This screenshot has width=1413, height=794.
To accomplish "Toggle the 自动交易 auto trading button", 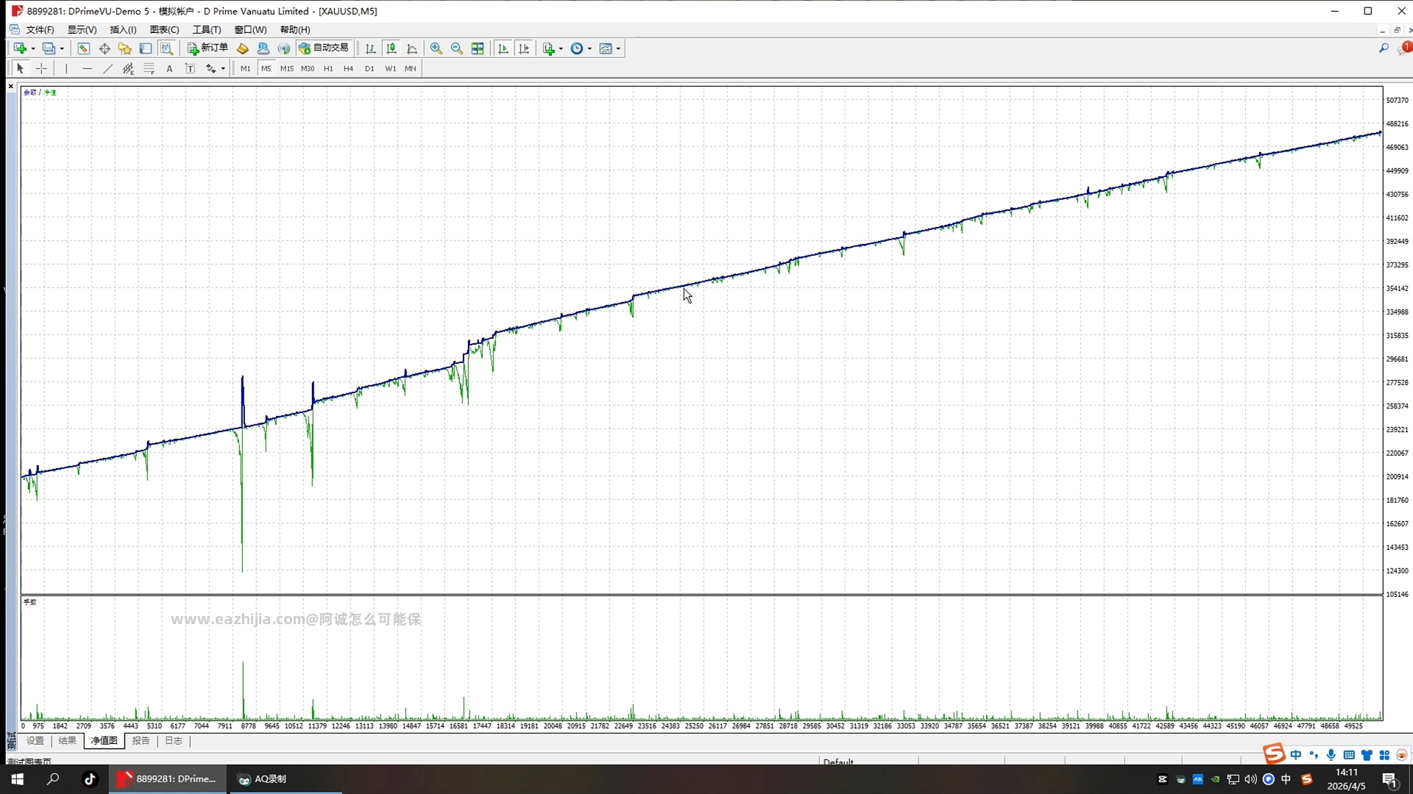I will 323,49.
